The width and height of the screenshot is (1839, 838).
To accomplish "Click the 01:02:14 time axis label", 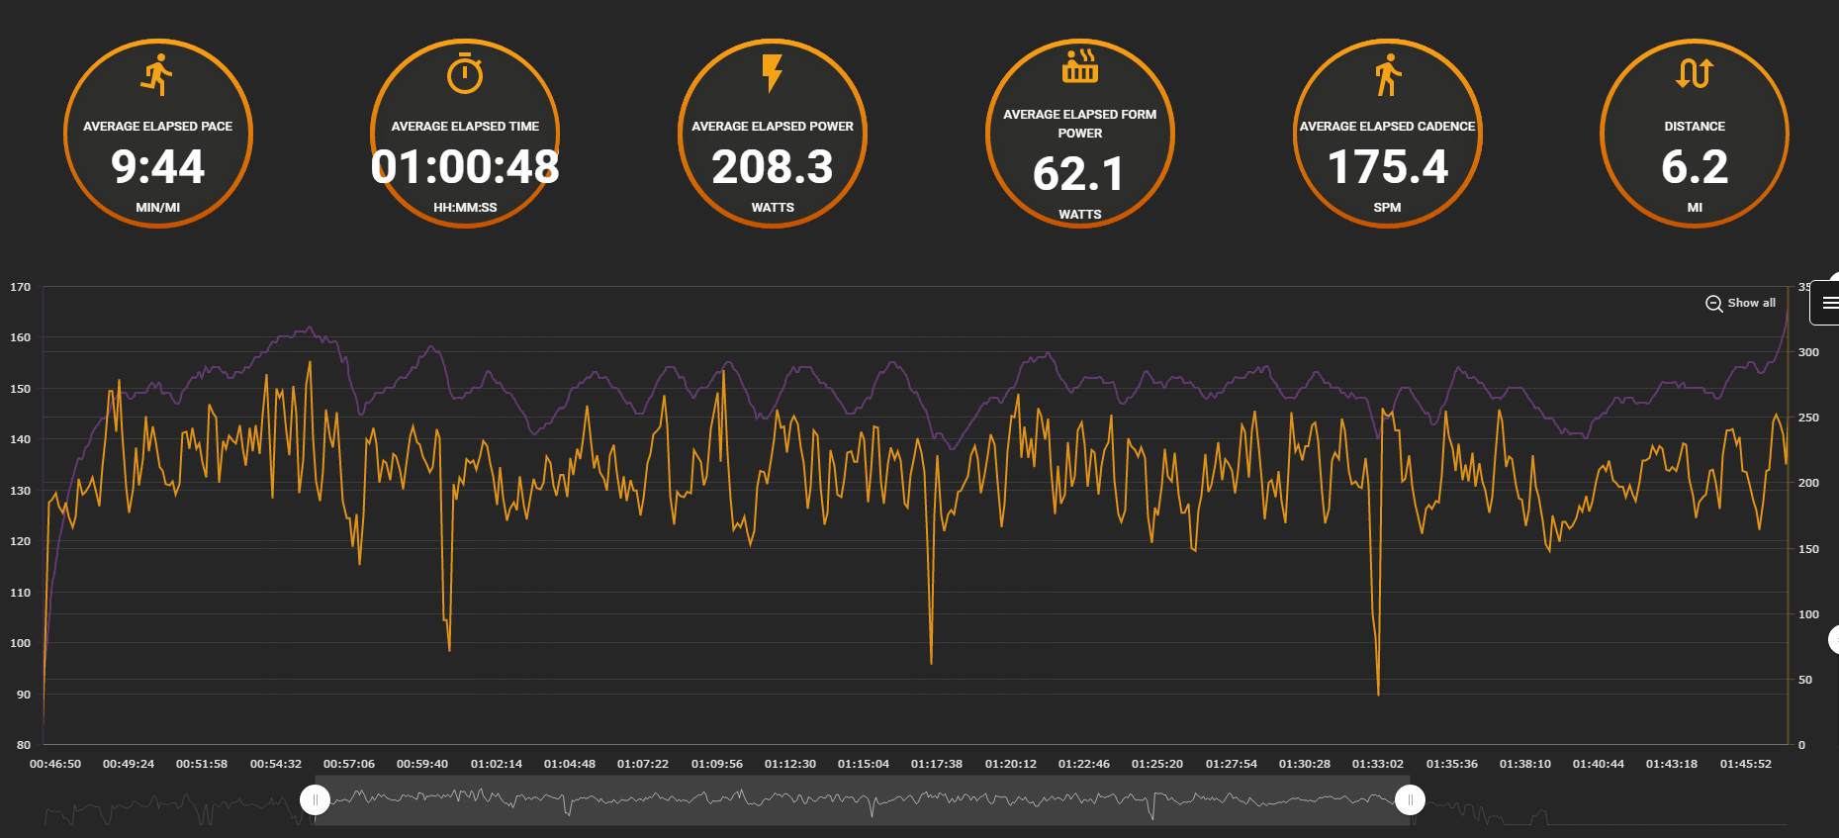I will pos(497,764).
